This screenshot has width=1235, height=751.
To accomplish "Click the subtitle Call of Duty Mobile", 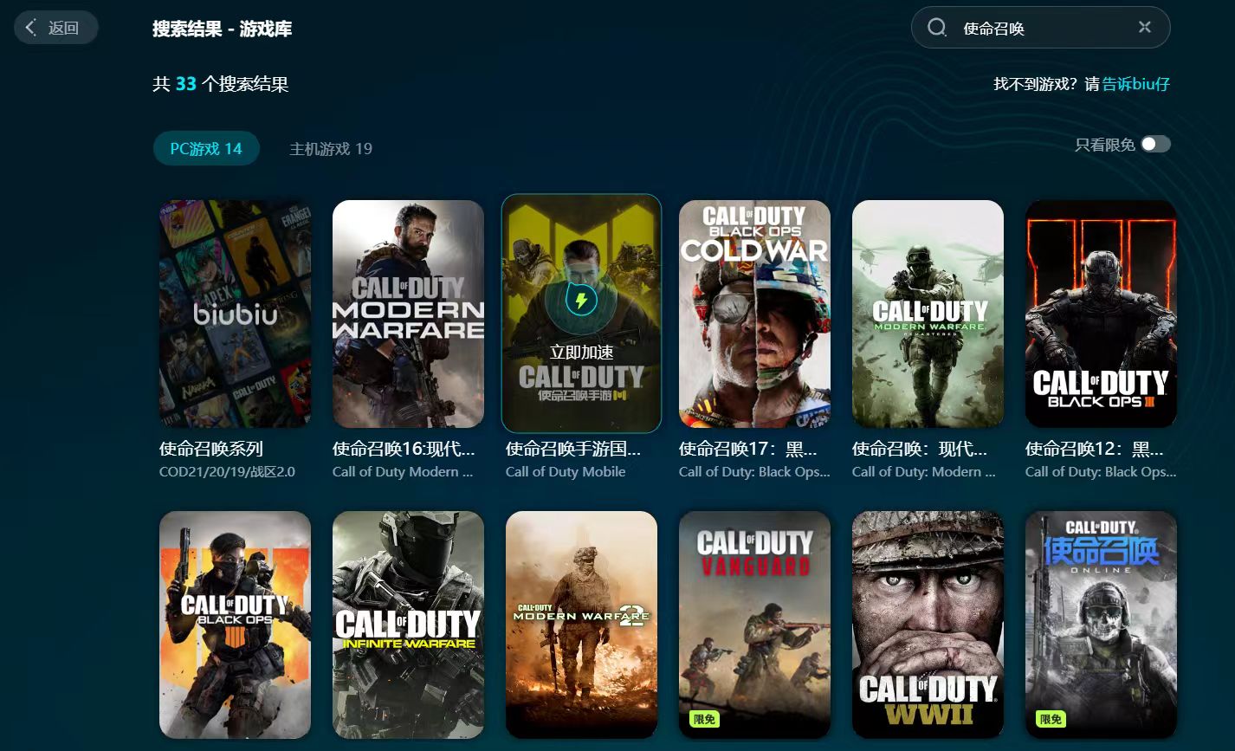I will (566, 472).
